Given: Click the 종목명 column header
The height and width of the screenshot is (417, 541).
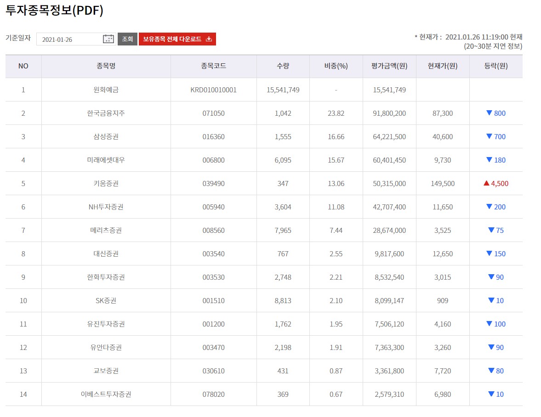Looking at the screenshot, I should (106, 66).
